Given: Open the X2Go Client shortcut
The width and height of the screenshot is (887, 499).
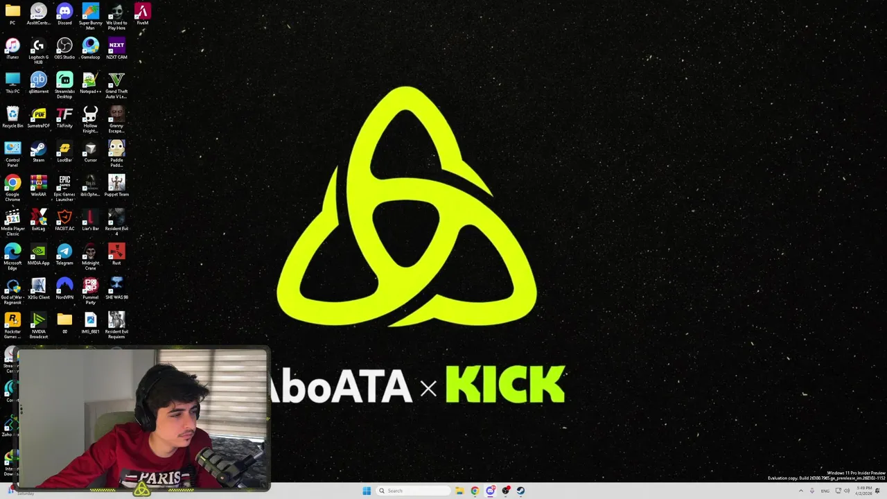Looking at the screenshot, I should tap(38, 288).
